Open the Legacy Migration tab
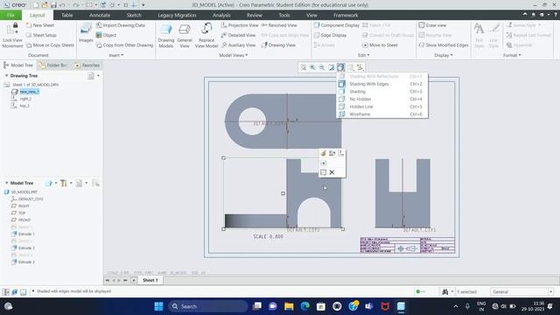This screenshot has width=560, height=315. coord(177,15)
